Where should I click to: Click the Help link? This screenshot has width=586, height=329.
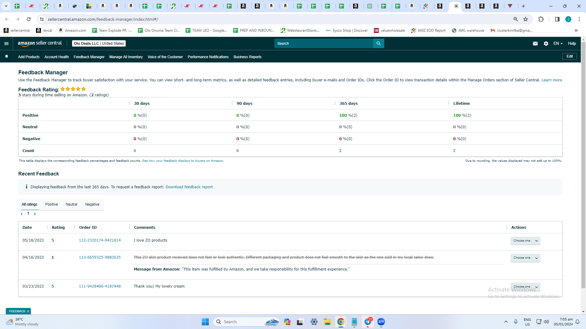[x=572, y=44]
